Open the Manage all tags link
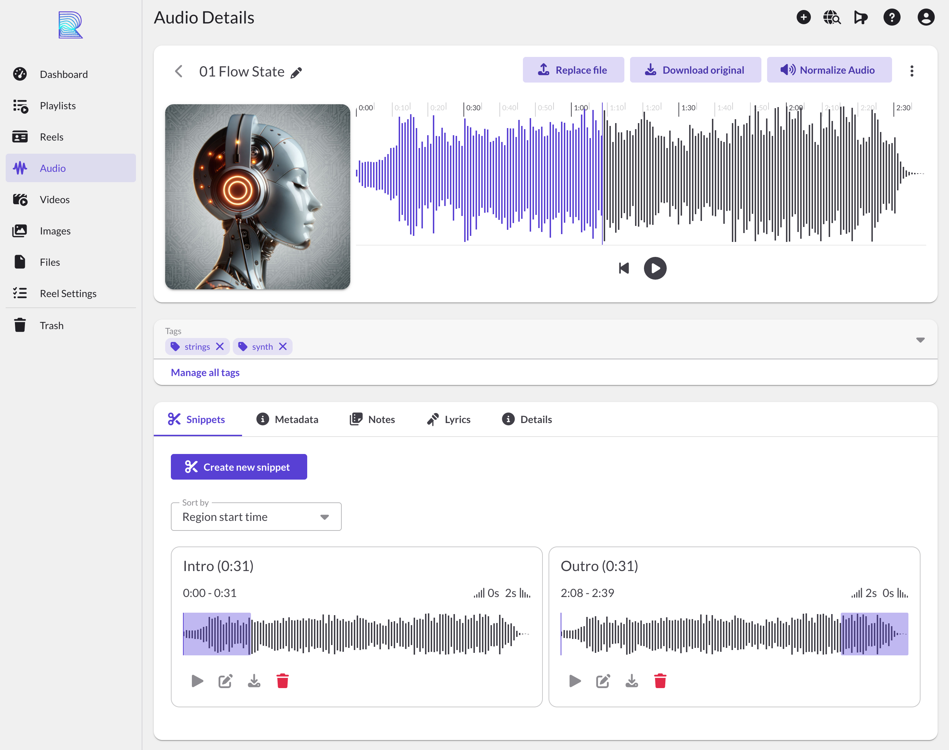 [205, 373]
